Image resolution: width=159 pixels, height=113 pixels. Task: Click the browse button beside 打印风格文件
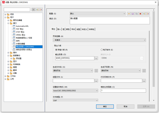point(144,81)
